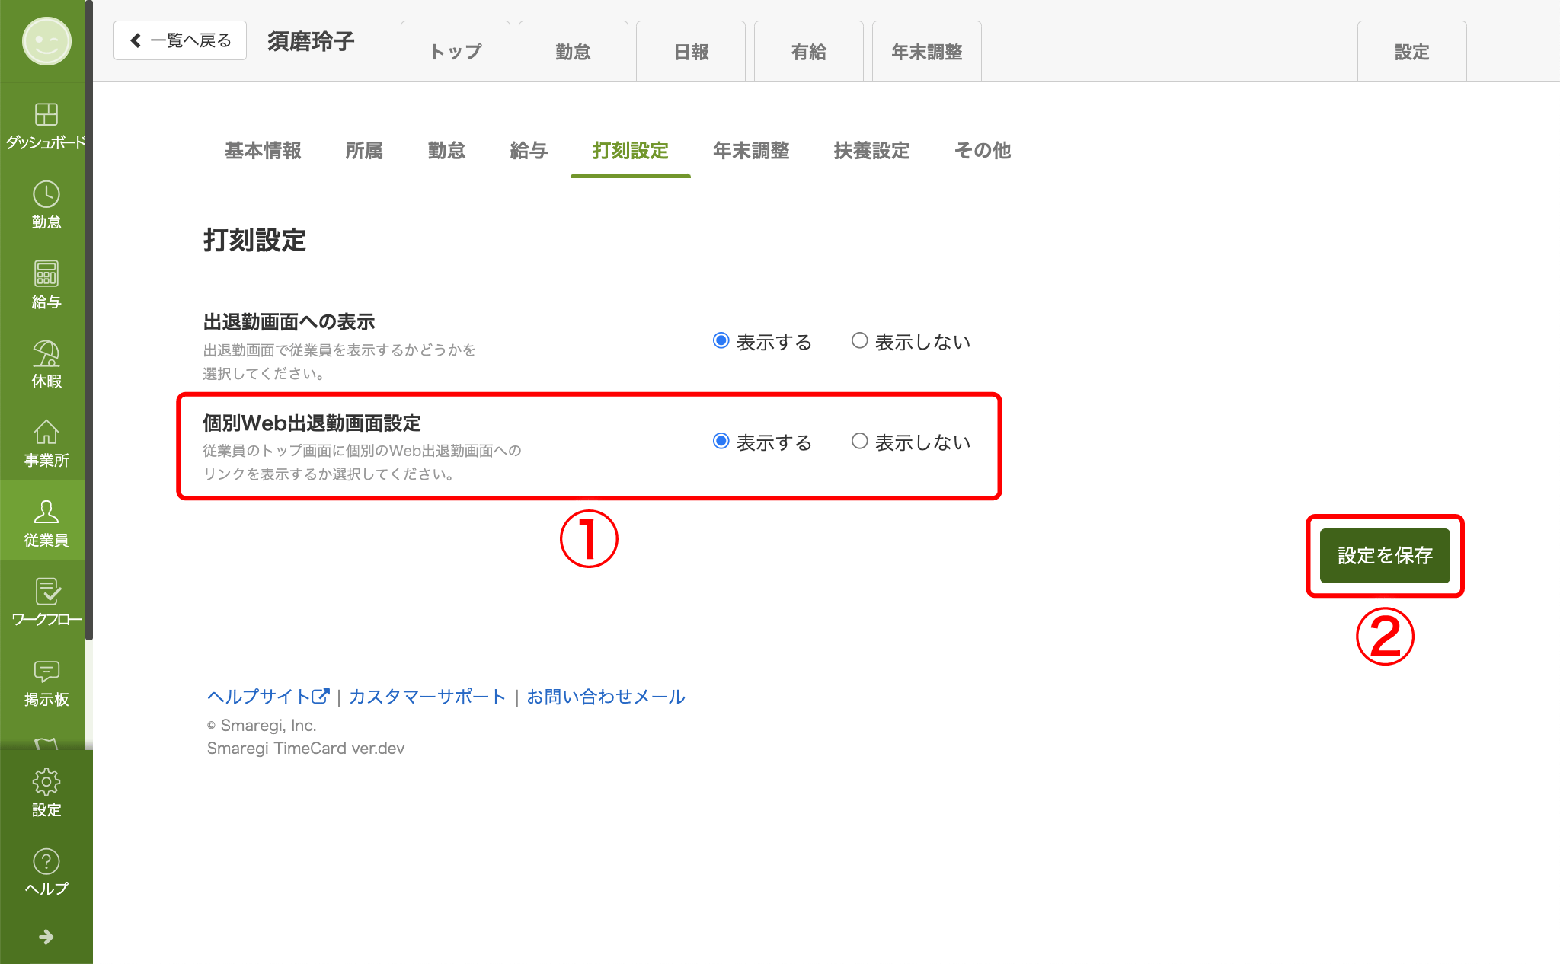The image size is (1560, 964).
Task: Open the ワークフロー checklist icon
Action: [46, 592]
